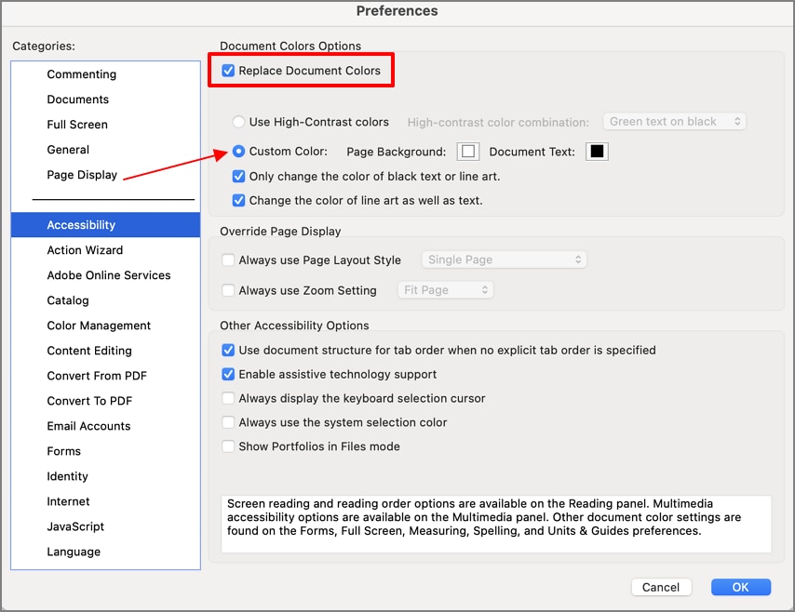Select Internet category

point(105,501)
